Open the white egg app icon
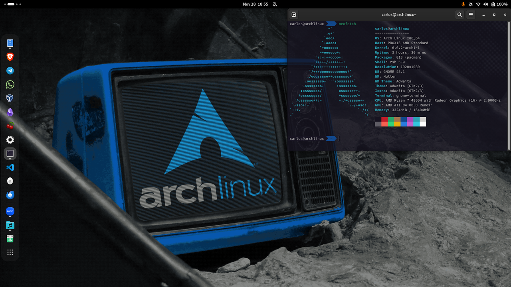This screenshot has width=511, height=287. point(10,181)
